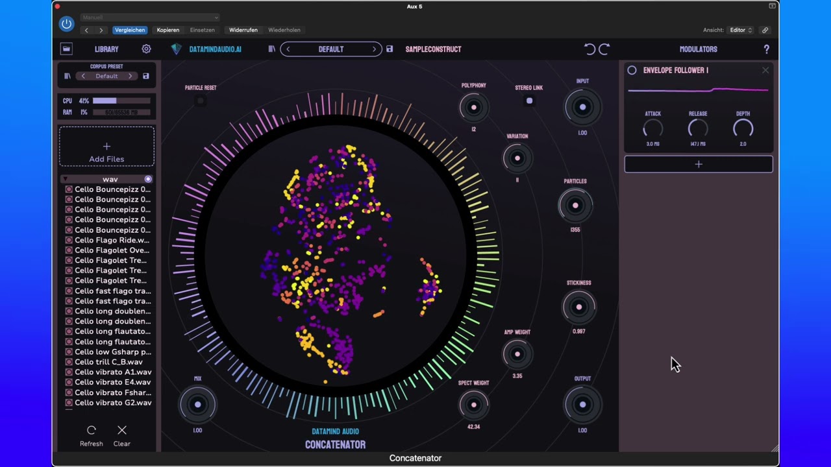The image size is (831, 467).
Task: Remove Envelope Follower 1 with the X
Action: tap(765, 70)
